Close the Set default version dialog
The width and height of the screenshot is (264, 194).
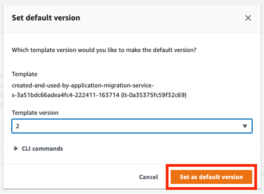(x=248, y=18)
